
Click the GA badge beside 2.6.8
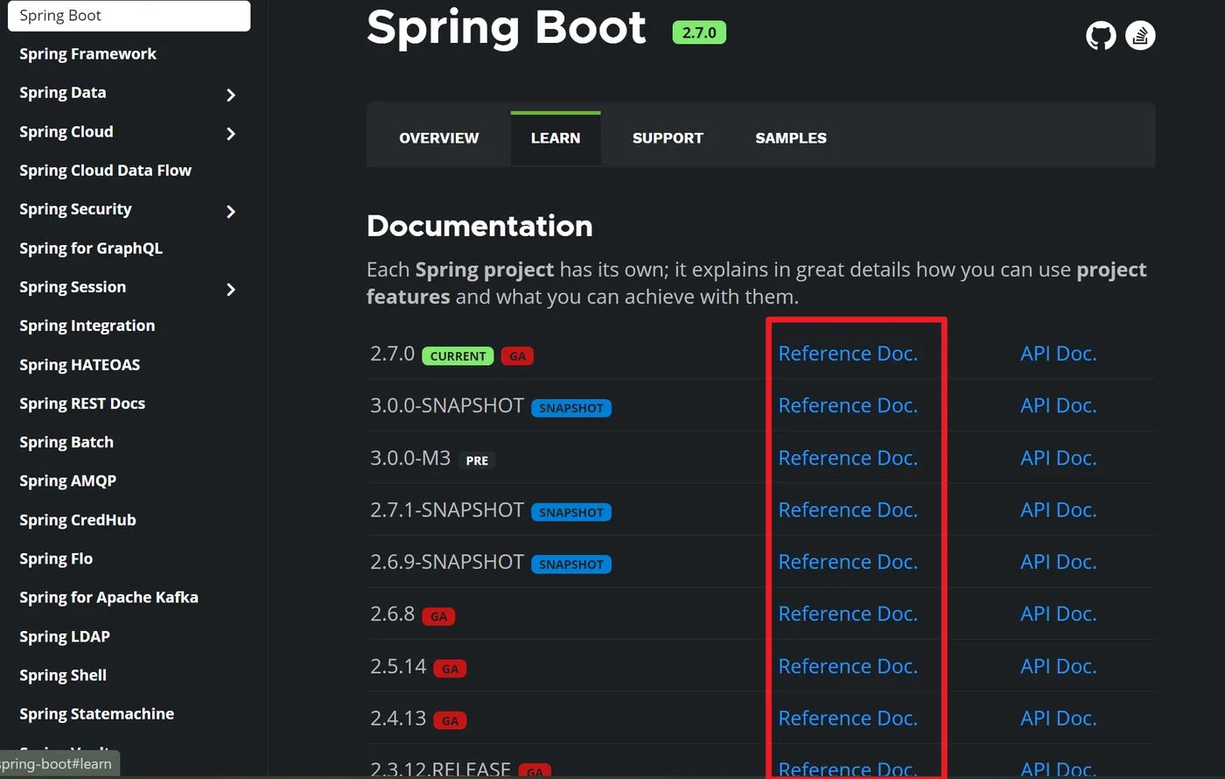438,616
